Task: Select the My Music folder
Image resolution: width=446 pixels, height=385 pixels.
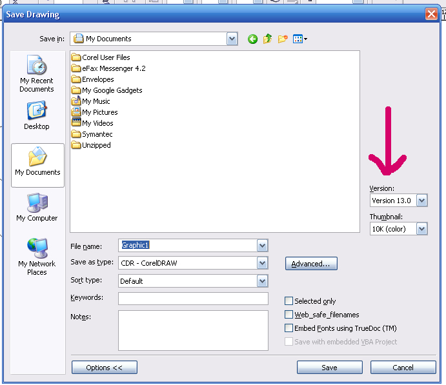Action: coord(90,101)
